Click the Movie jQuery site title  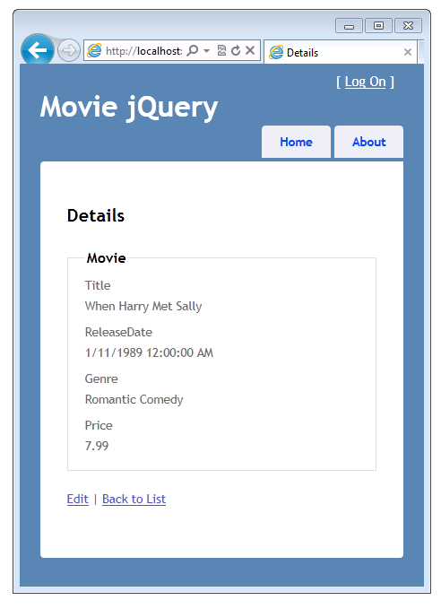coord(129,108)
